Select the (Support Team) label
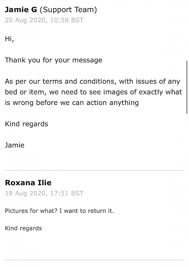This screenshot has height=267, width=189. [68, 10]
